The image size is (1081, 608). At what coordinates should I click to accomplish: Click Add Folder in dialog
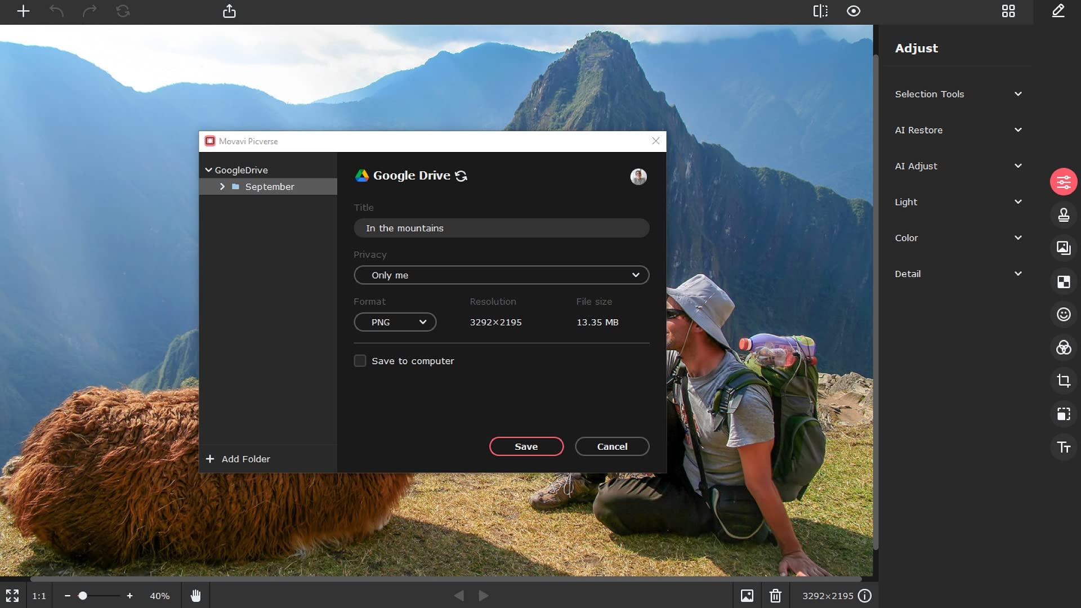pyautogui.click(x=238, y=459)
